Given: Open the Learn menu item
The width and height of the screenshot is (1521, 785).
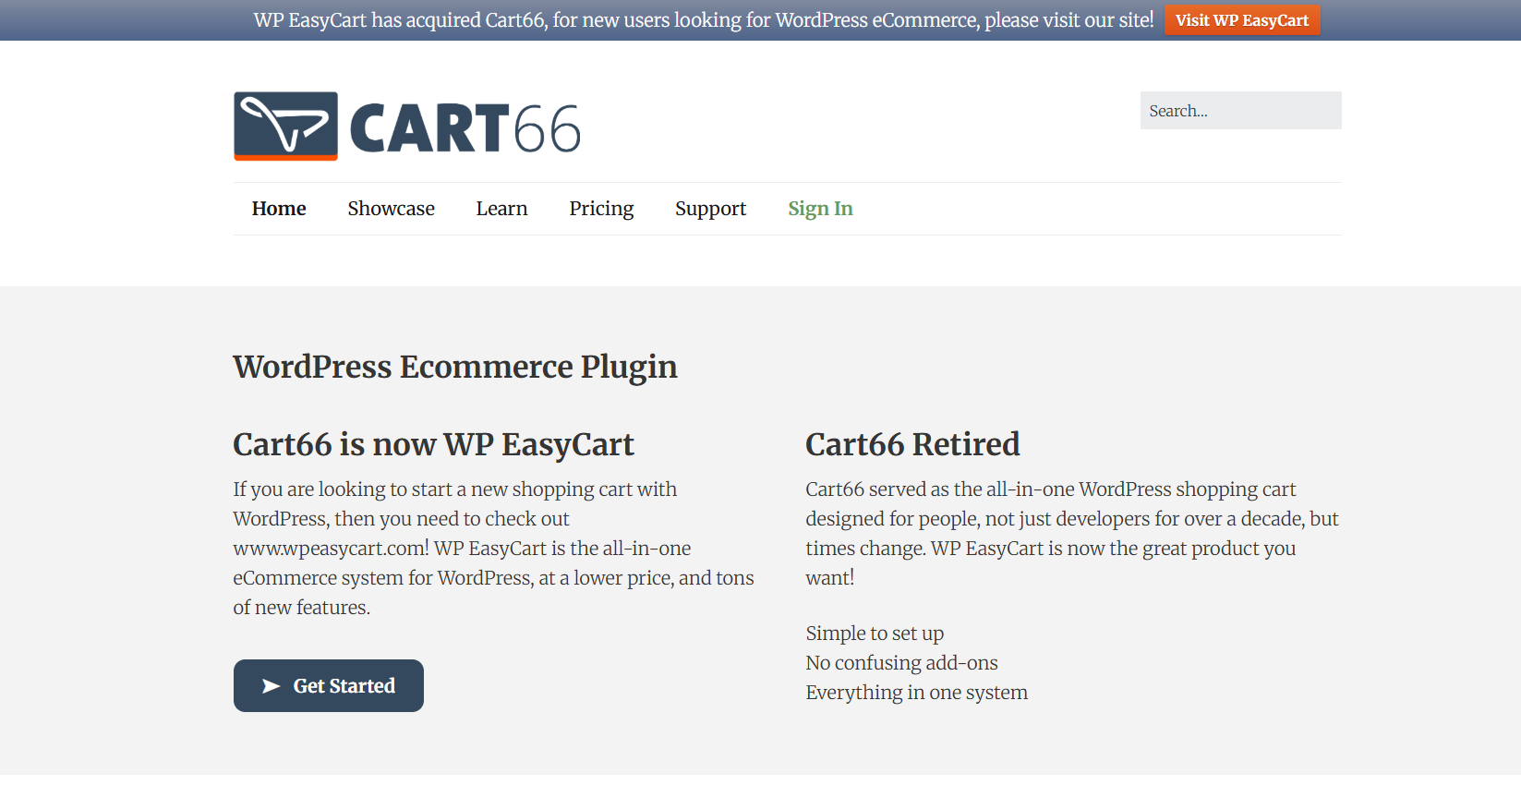Looking at the screenshot, I should (501, 209).
